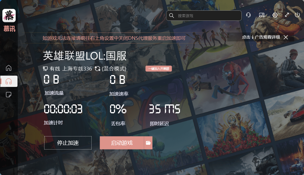Open settings gear icon
This screenshot has height=175, width=304.
coord(275,15)
